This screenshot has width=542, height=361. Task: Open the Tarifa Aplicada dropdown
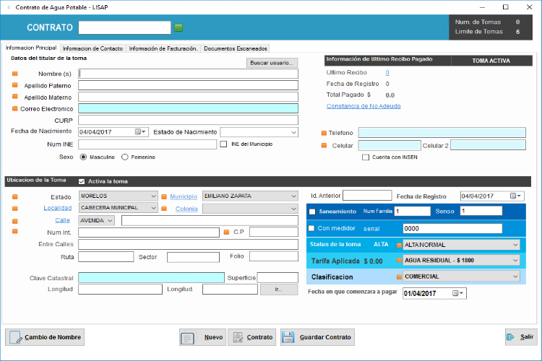click(514, 260)
